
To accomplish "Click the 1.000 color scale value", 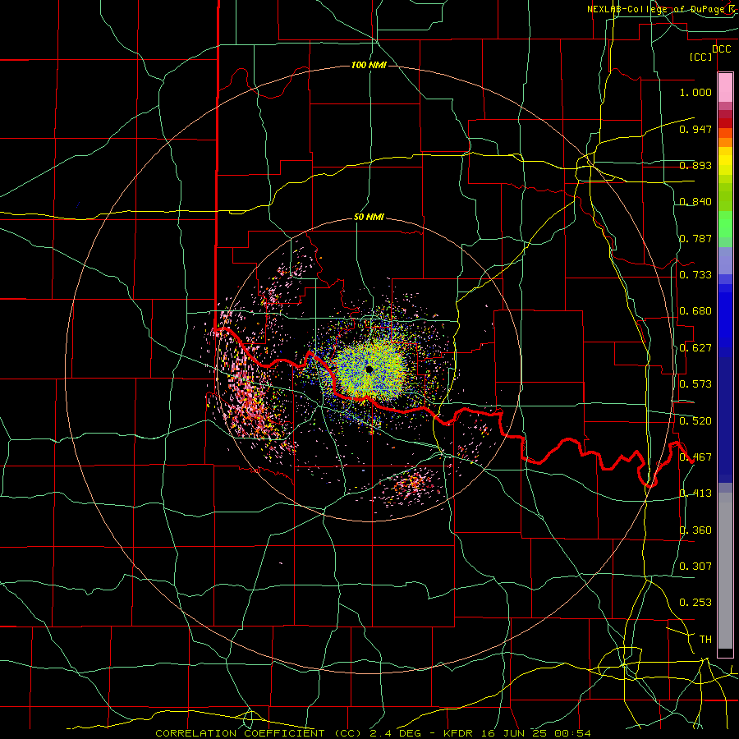I will click(695, 92).
